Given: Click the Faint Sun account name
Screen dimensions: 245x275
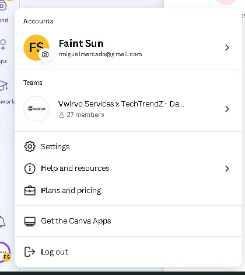Looking at the screenshot, I should coord(81,43).
